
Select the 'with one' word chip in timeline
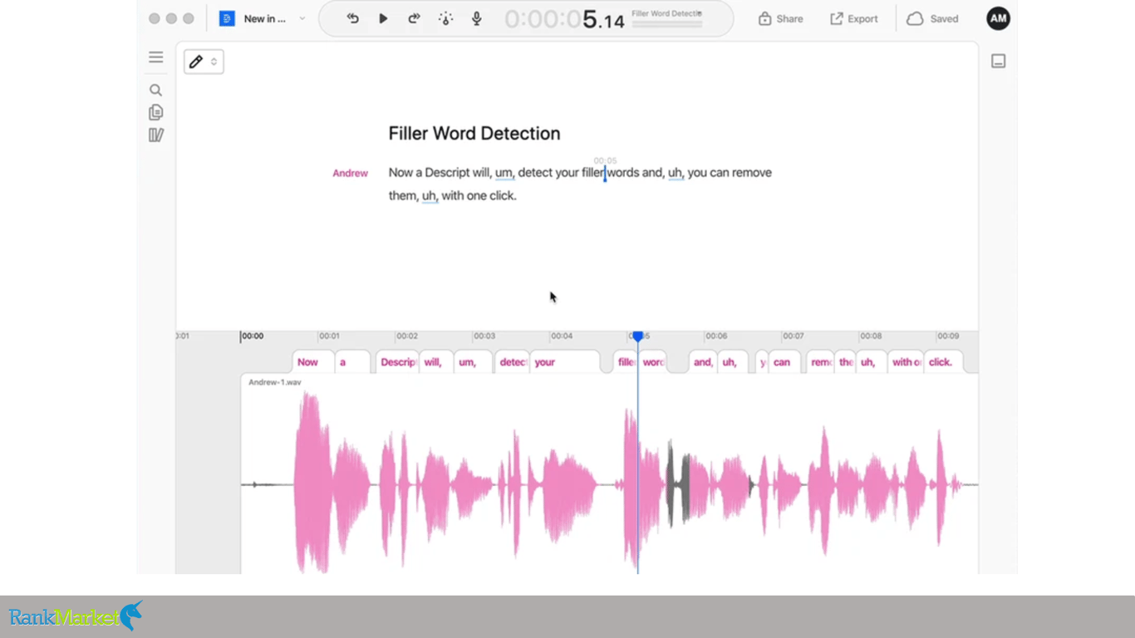point(907,362)
